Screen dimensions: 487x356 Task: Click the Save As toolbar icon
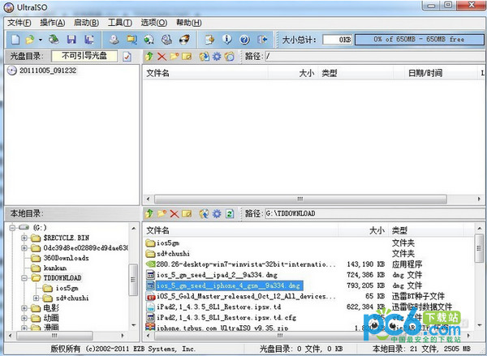[x=89, y=40]
